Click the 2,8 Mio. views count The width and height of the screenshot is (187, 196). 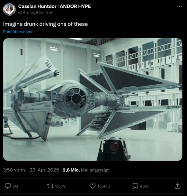coord(71,170)
